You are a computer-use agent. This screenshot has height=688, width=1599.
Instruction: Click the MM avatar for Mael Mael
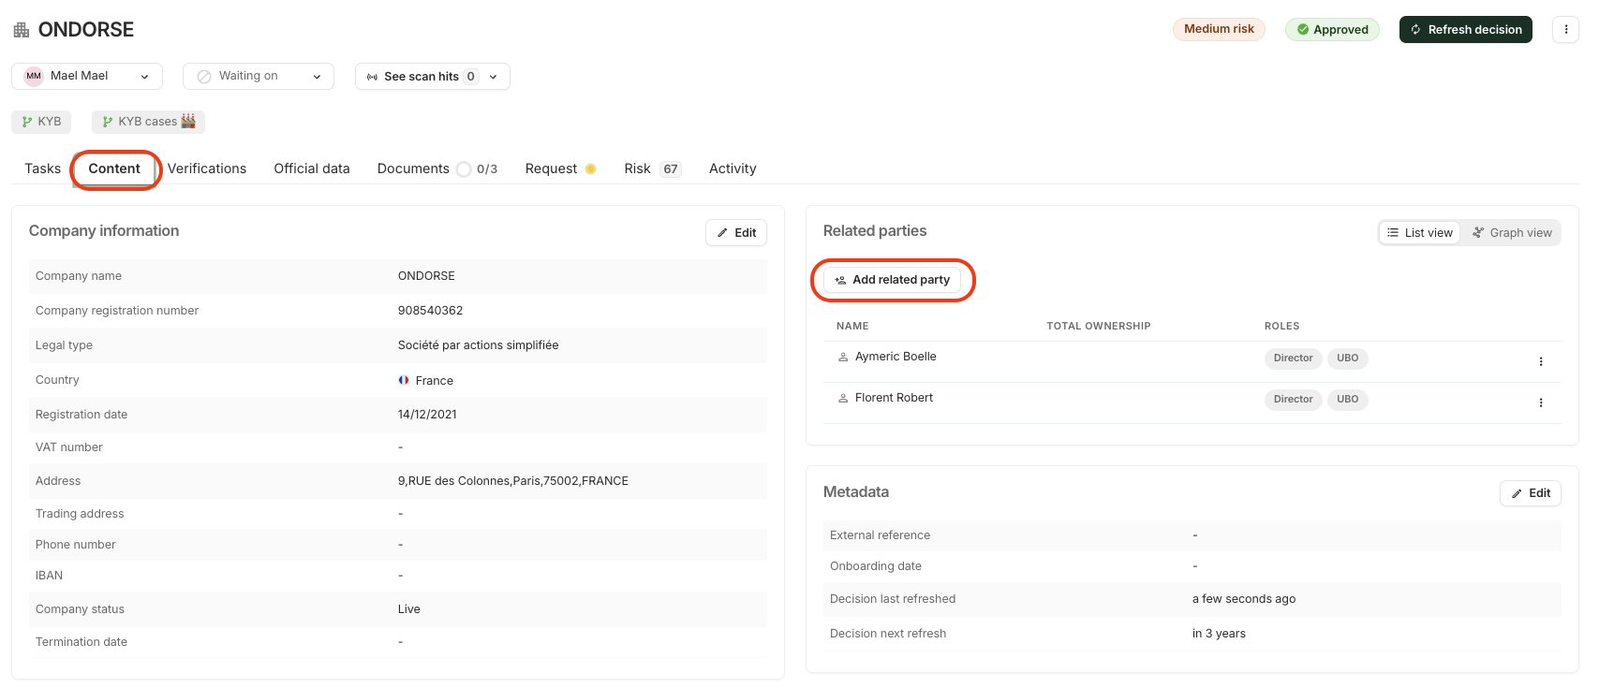(x=34, y=76)
